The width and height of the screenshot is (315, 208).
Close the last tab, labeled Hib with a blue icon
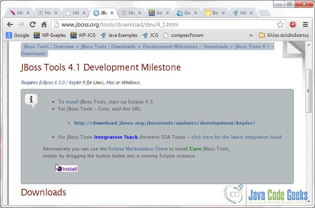(251, 13)
